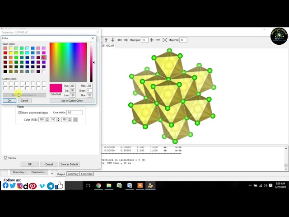Click the Sat value field

[x=72, y=90]
